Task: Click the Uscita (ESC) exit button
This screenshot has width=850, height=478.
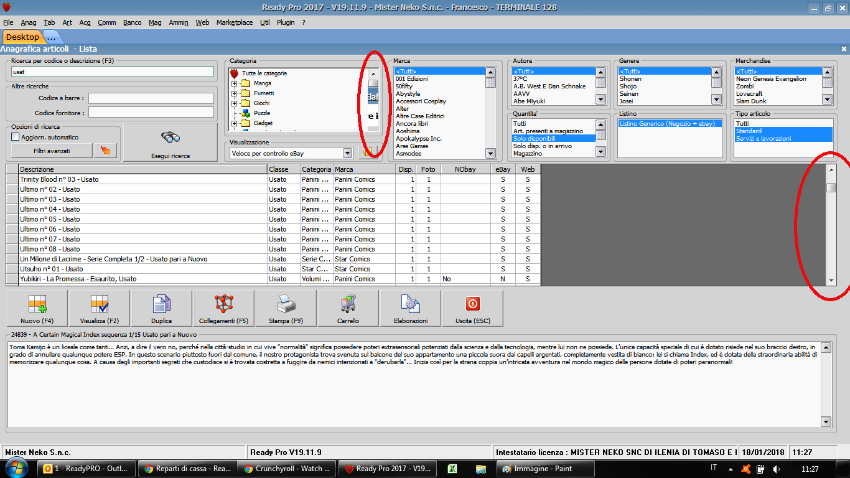Action: click(x=473, y=308)
